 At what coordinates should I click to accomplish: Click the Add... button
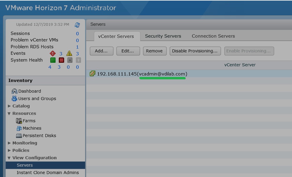101,51
